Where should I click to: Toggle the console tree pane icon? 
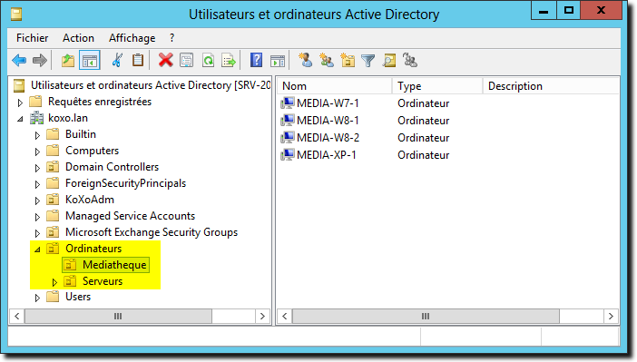pos(89,61)
